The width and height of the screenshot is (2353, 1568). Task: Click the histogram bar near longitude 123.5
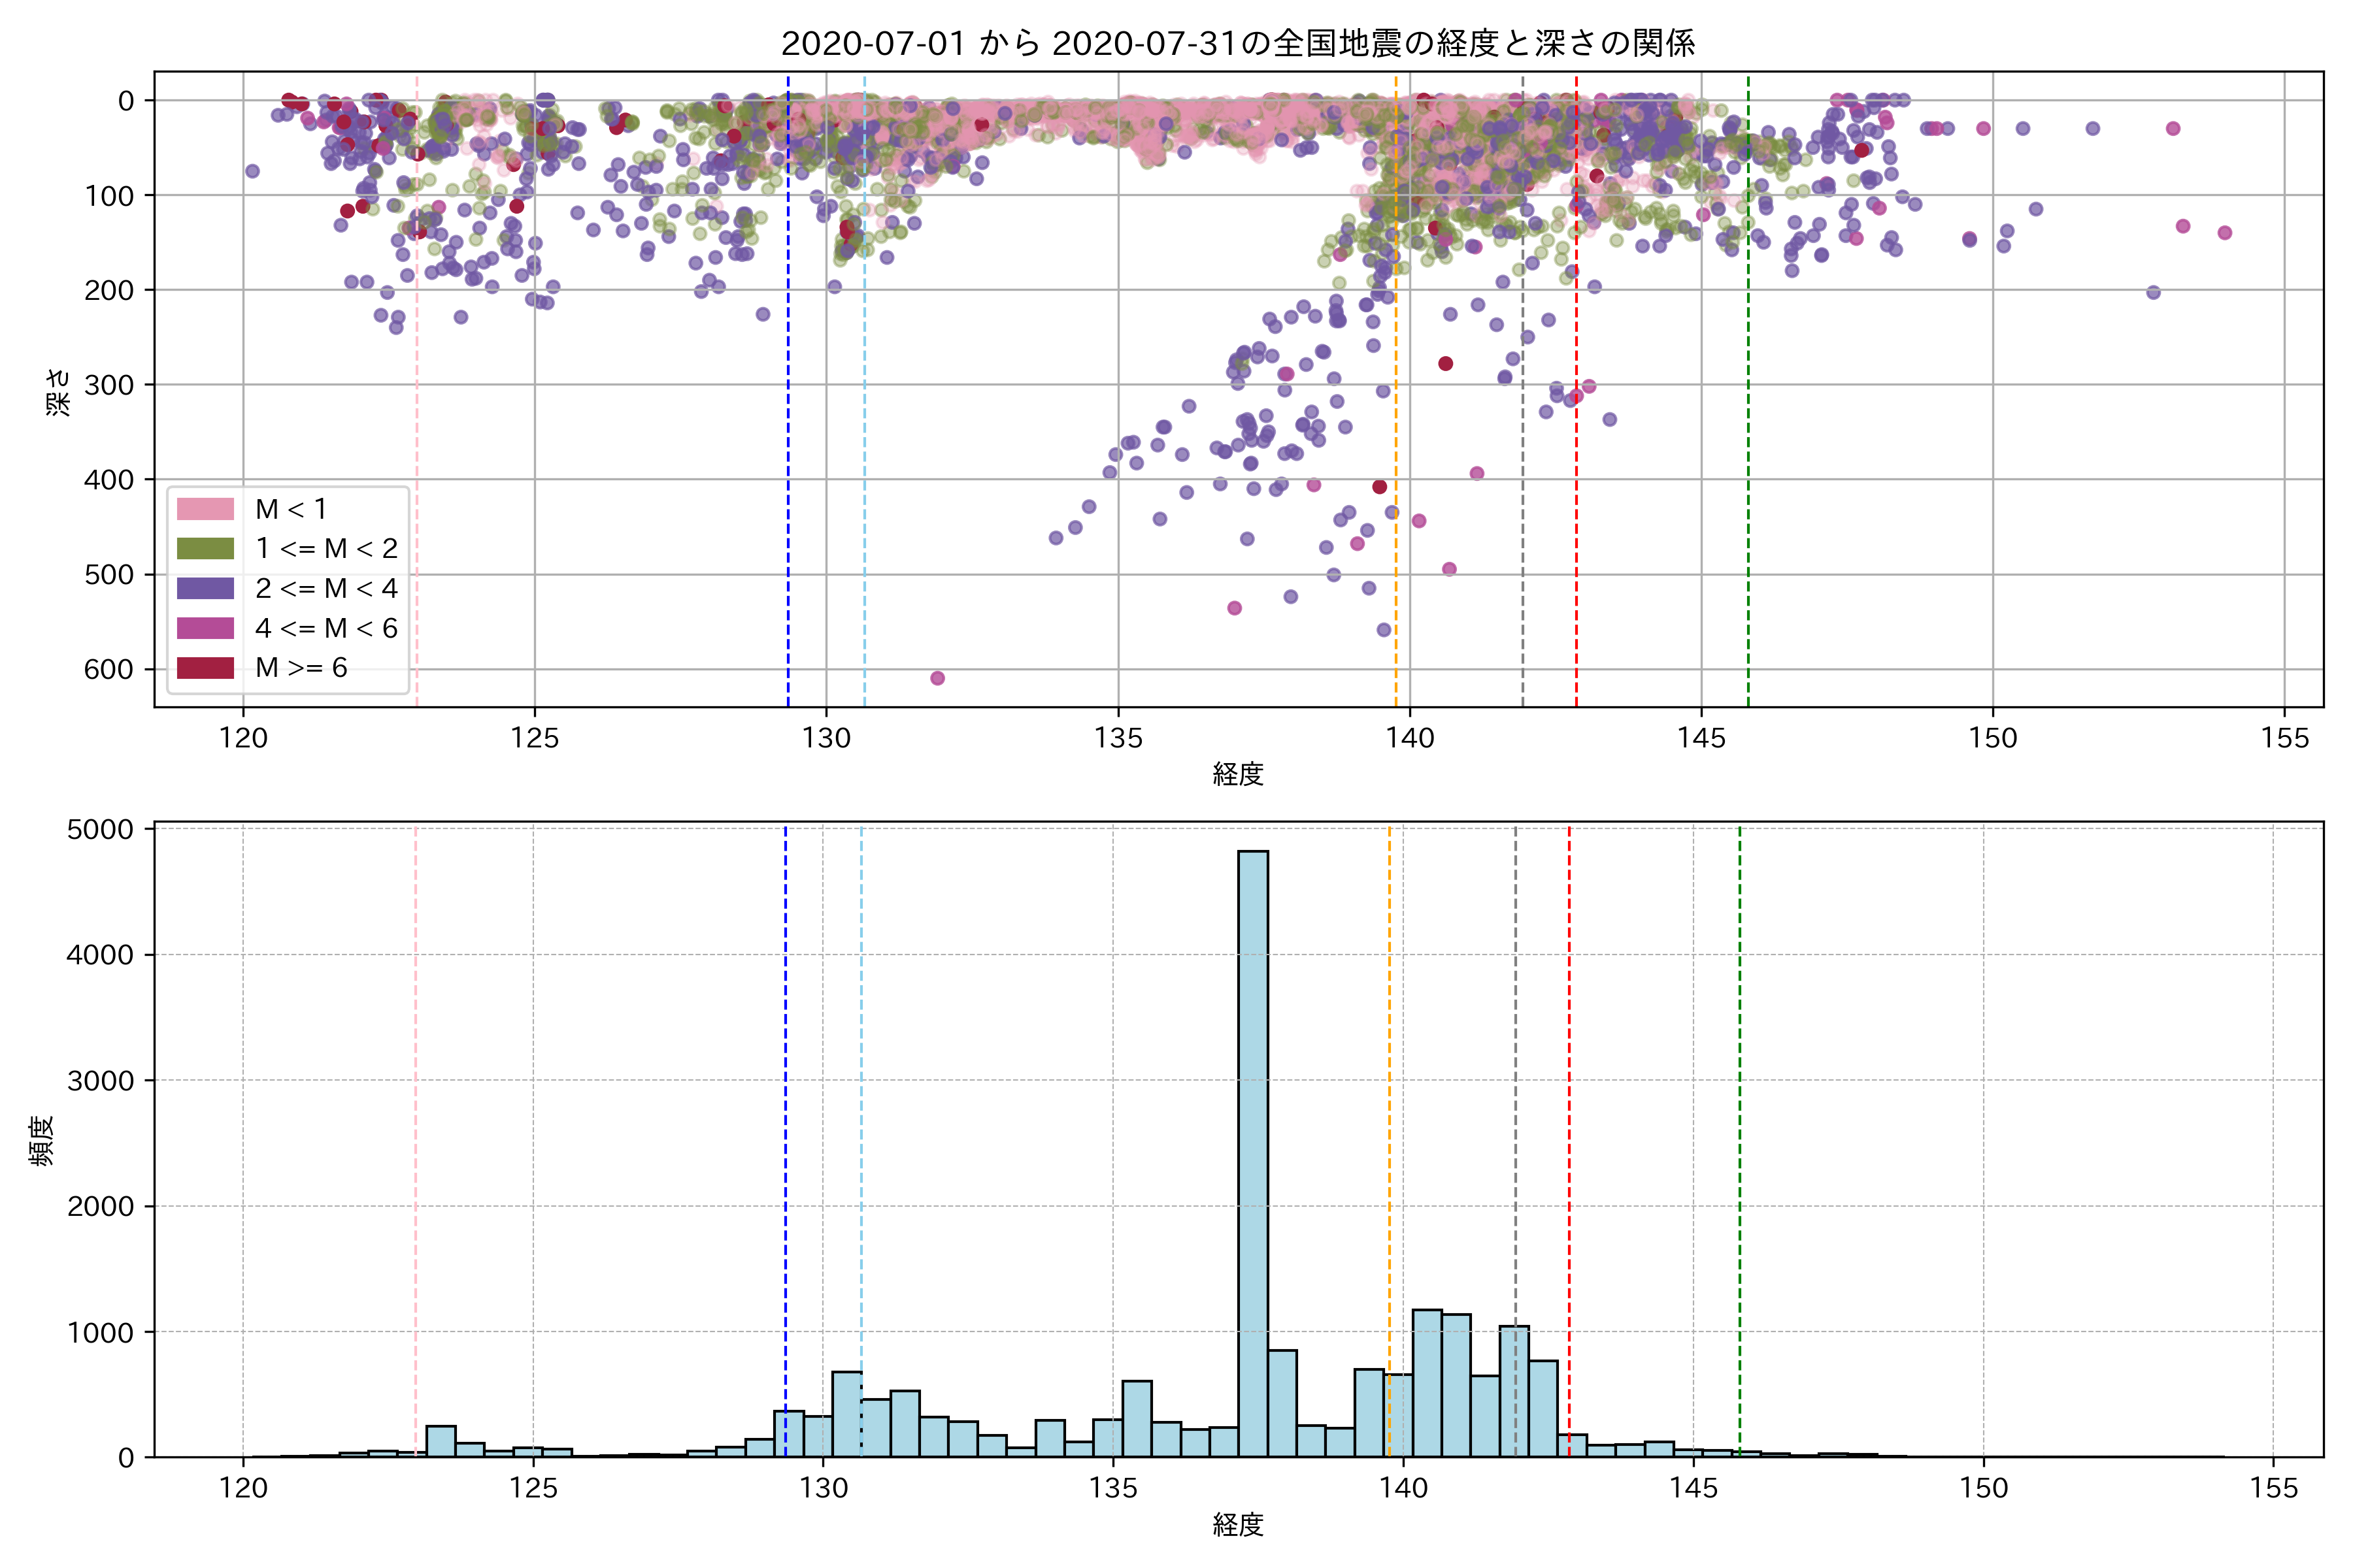pos(440,1441)
